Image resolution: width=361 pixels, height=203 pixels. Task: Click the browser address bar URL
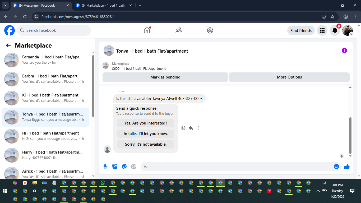coord(78,17)
